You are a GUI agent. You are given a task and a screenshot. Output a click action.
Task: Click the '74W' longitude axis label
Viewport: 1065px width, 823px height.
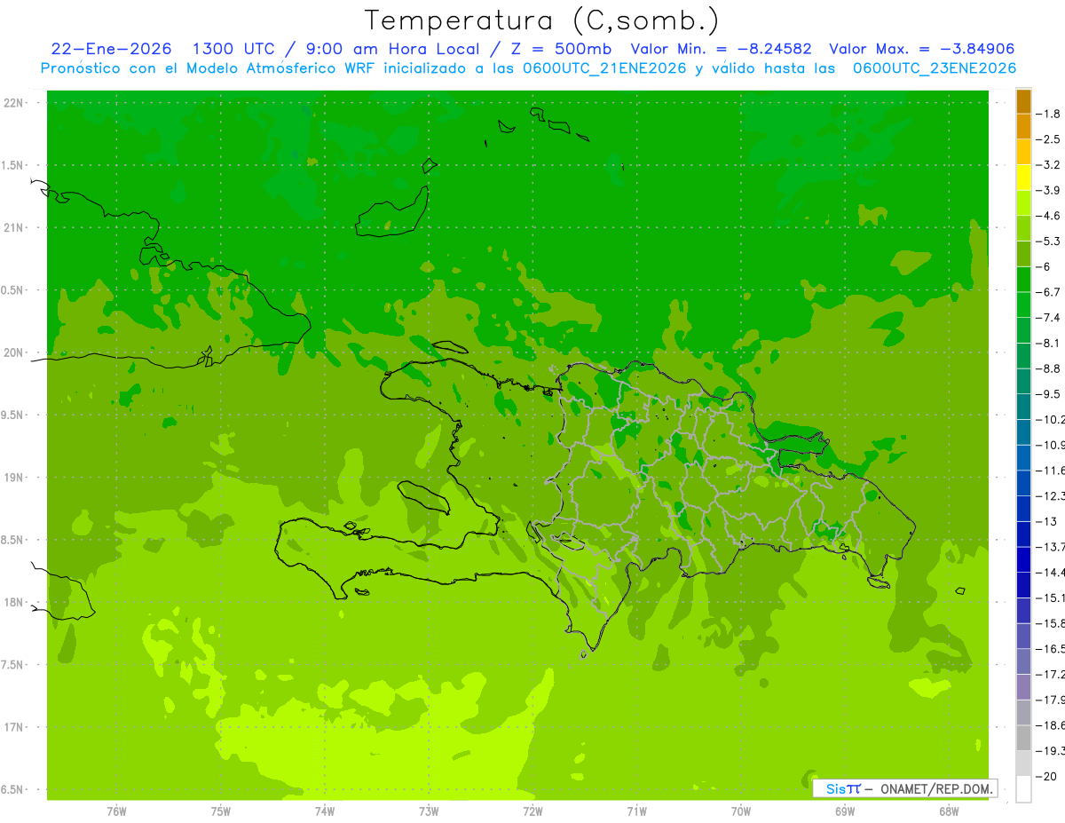(325, 811)
